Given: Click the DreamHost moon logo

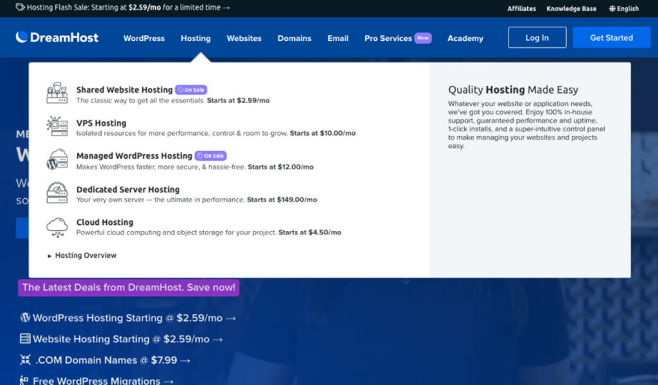Looking at the screenshot, I should click(x=22, y=37).
